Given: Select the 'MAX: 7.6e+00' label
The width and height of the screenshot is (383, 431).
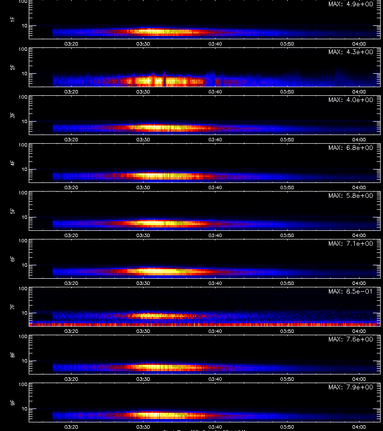Looking at the screenshot, I should (x=350, y=339).
